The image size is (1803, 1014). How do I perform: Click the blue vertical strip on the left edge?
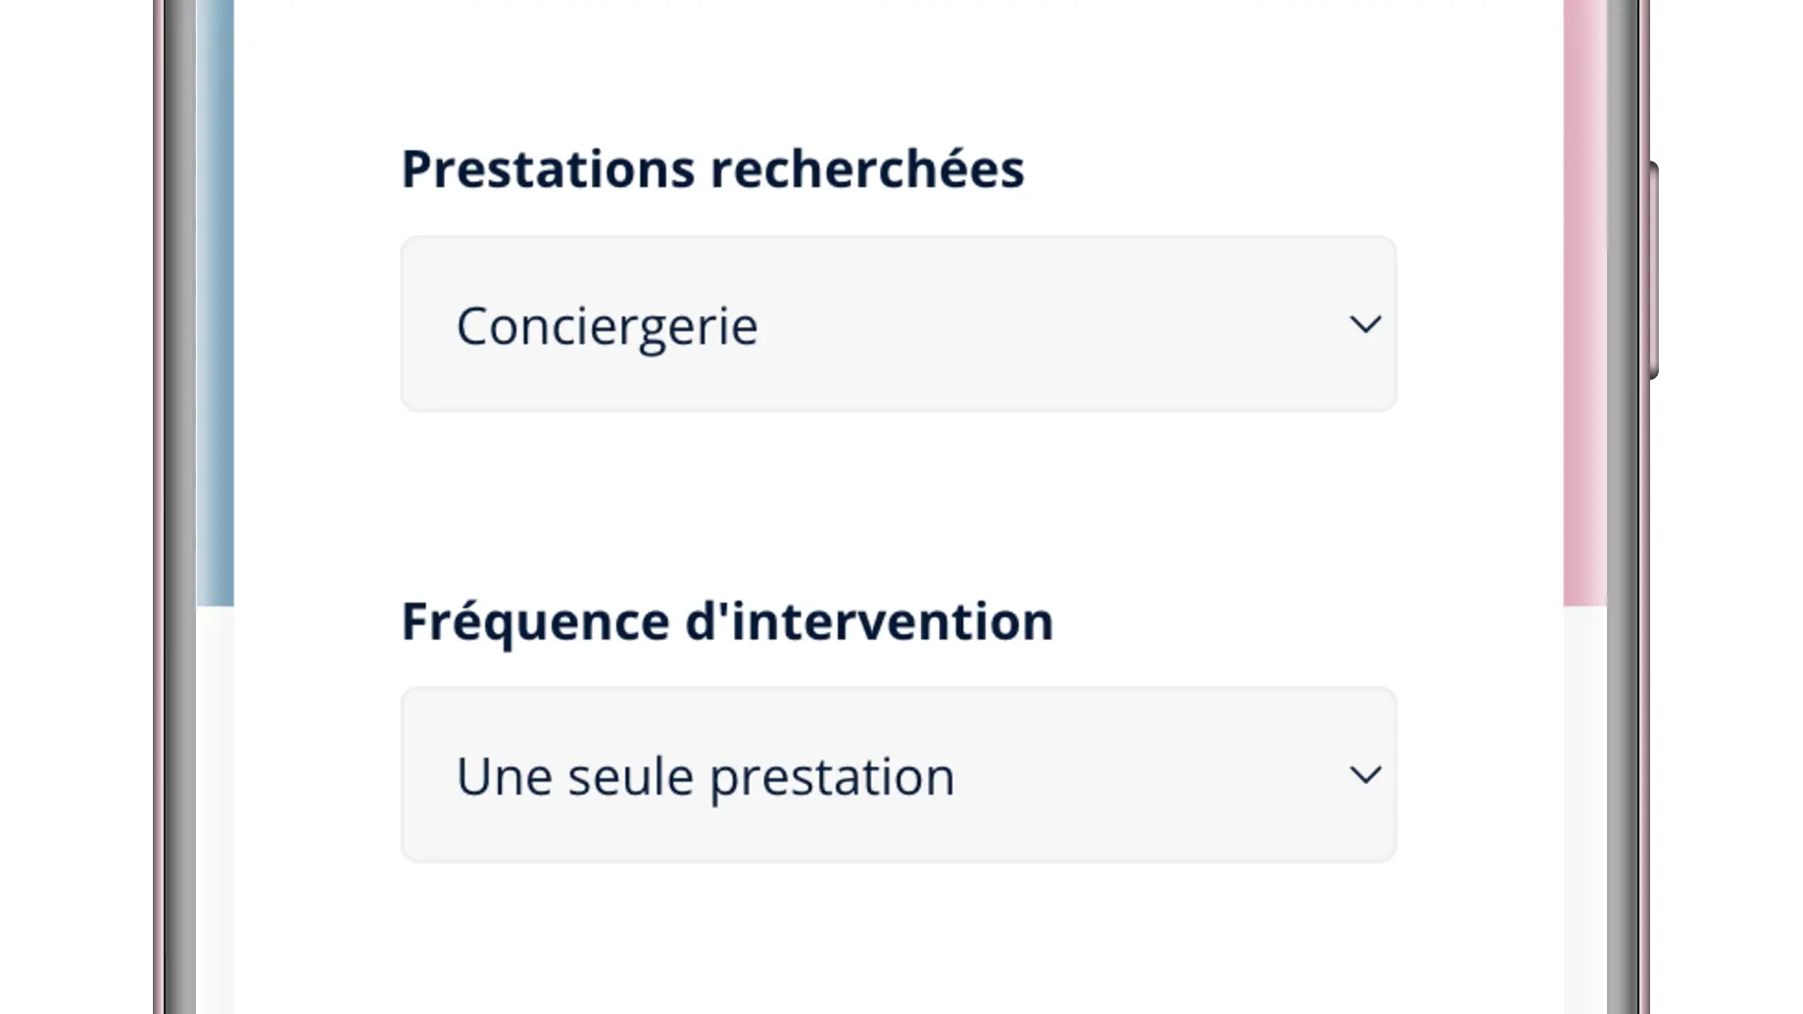(215, 294)
